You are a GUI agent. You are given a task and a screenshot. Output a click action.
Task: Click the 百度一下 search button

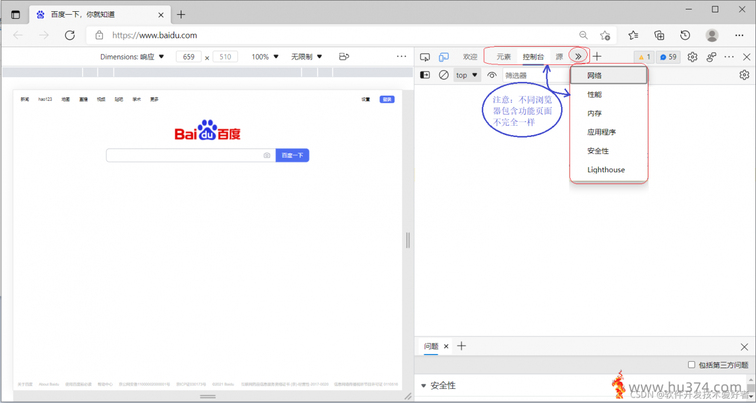click(x=292, y=155)
